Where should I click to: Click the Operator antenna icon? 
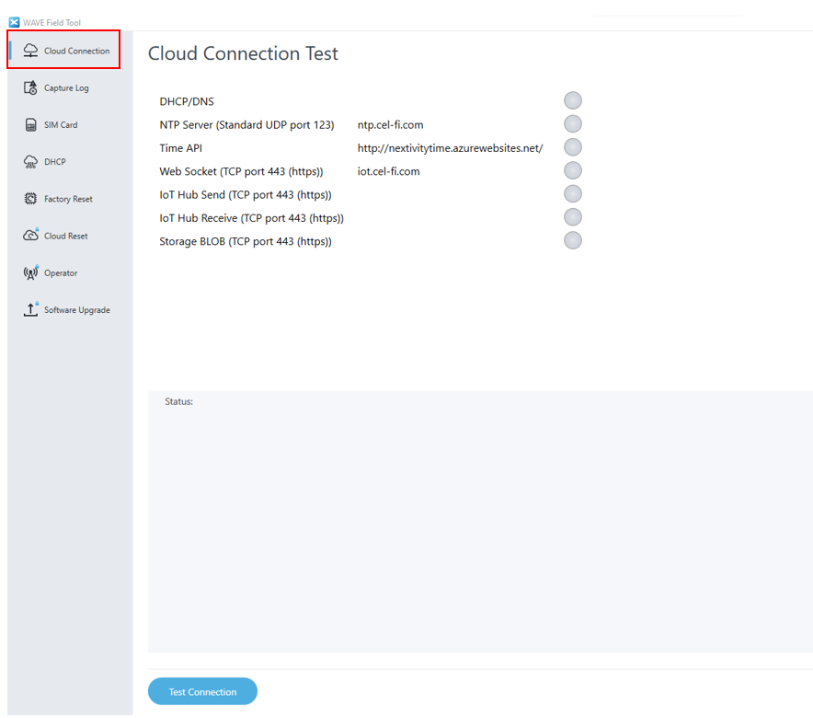click(30, 272)
